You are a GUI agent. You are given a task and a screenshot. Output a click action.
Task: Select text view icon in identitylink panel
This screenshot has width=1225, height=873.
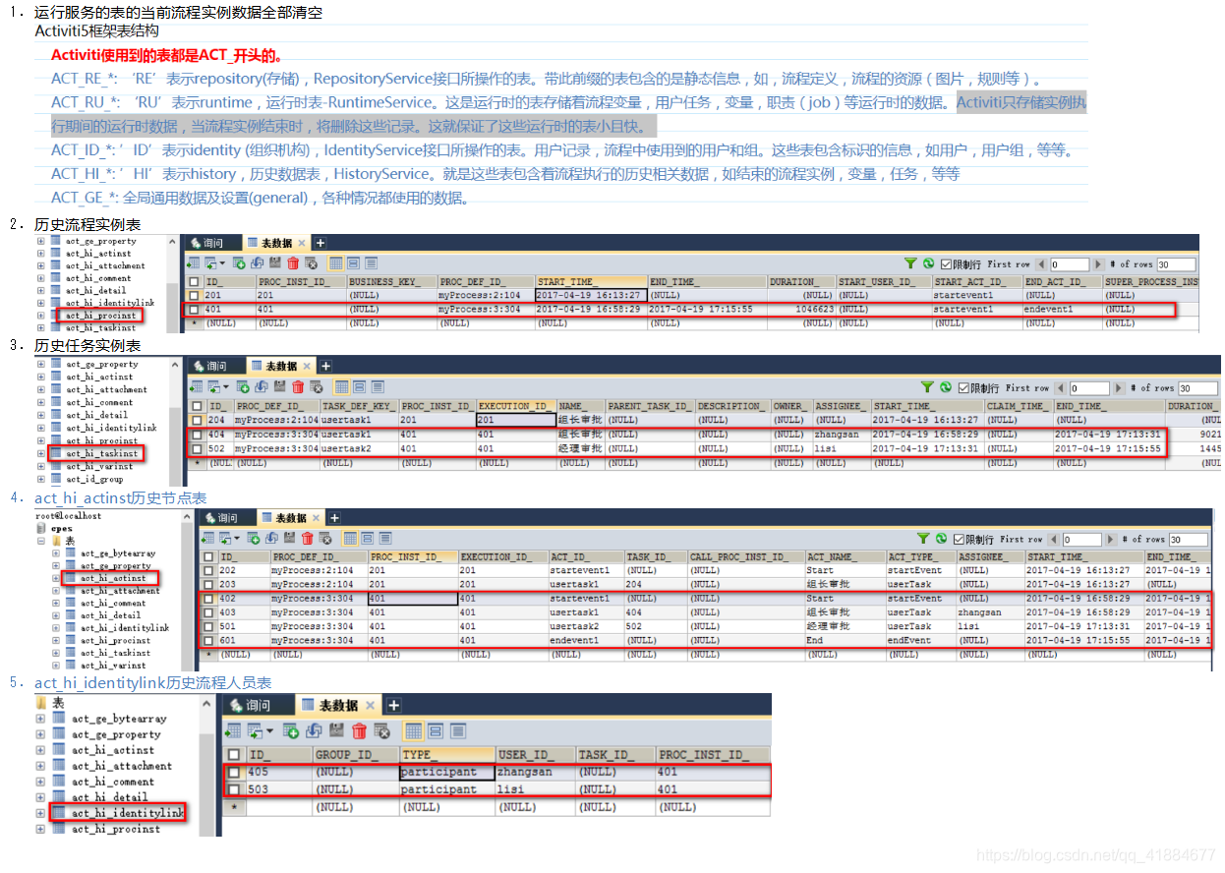coord(457,730)
